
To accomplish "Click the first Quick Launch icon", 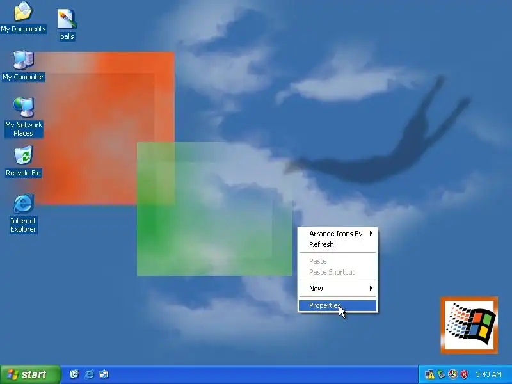I will coord(74,374).
